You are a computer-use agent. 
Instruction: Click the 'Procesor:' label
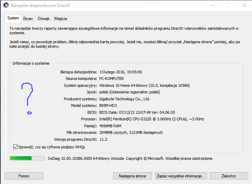pyautogui.click(x=89, y=119)
